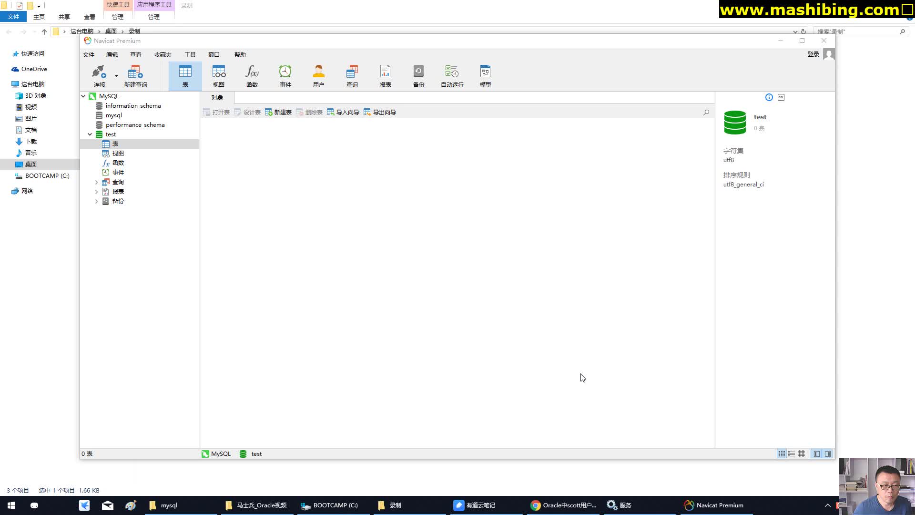Open the Automation (自动运行) toolbar icon
This screenshot has height=515, width=915.
tap(452, 76)
